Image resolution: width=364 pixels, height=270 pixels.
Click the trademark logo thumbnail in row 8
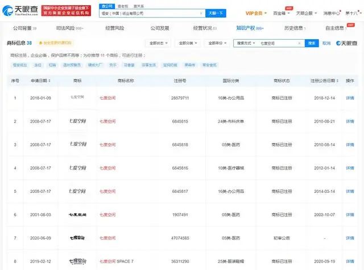(76, 261)
